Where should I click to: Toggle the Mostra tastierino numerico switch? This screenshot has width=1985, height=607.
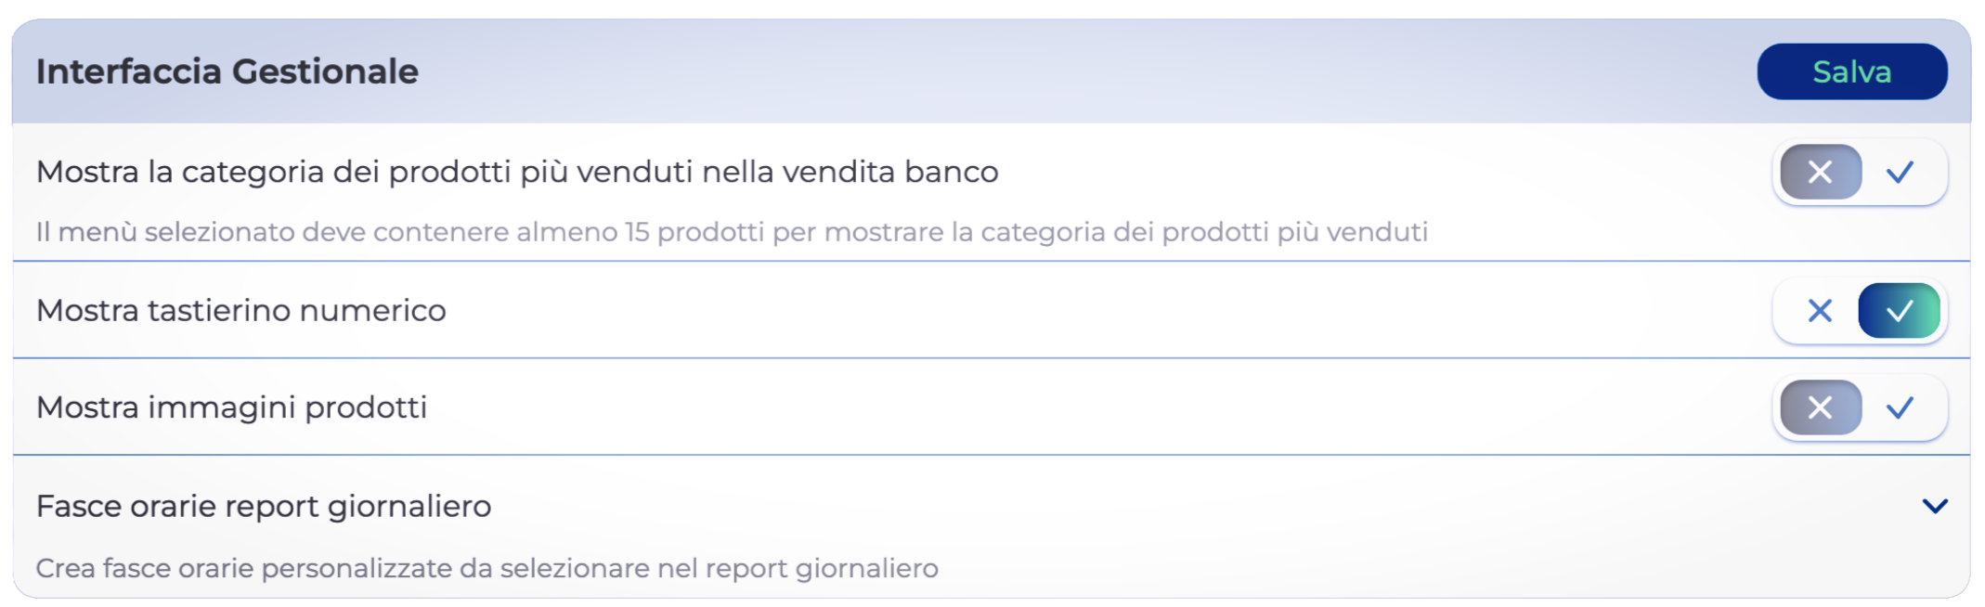tap(1860, 311)
